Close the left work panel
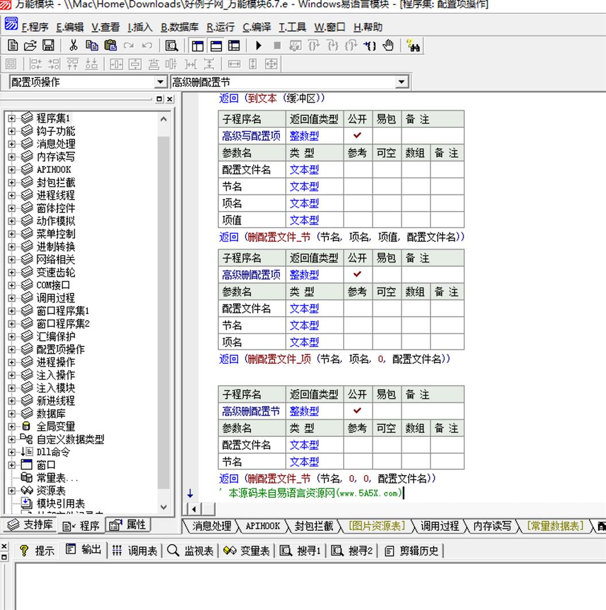The image size is (606, 610). point(170,99)
